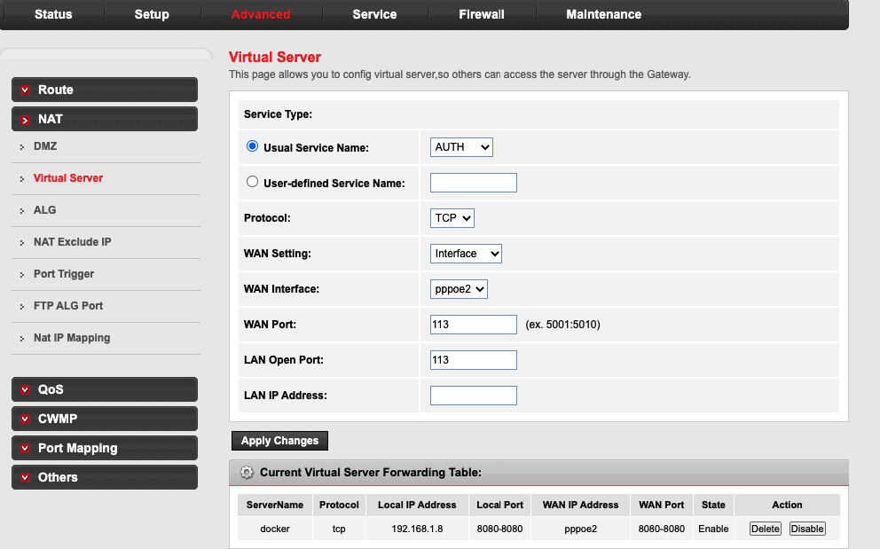Image resolution: width=880 pixels, height=549 pixels.
Task: Open the Maintenance tab
Action: coord(603,14)
